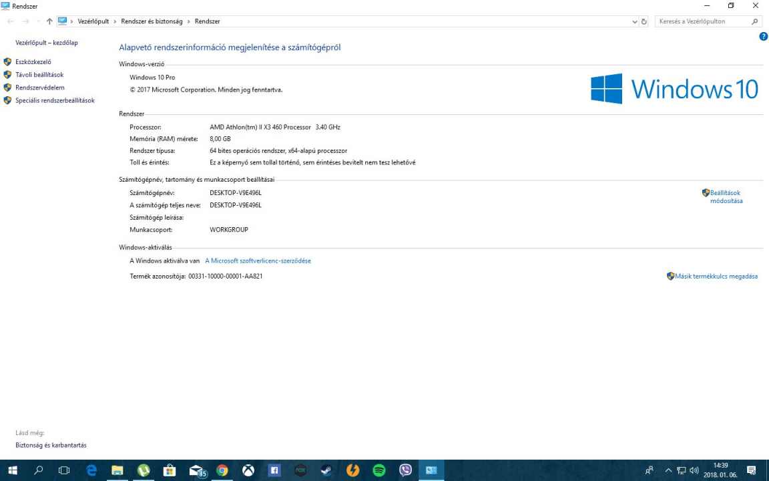Image resolution: width=769 pixels, height=481 pixels.
Task: Click the WORKGROUP value
Action: [229, 230]
